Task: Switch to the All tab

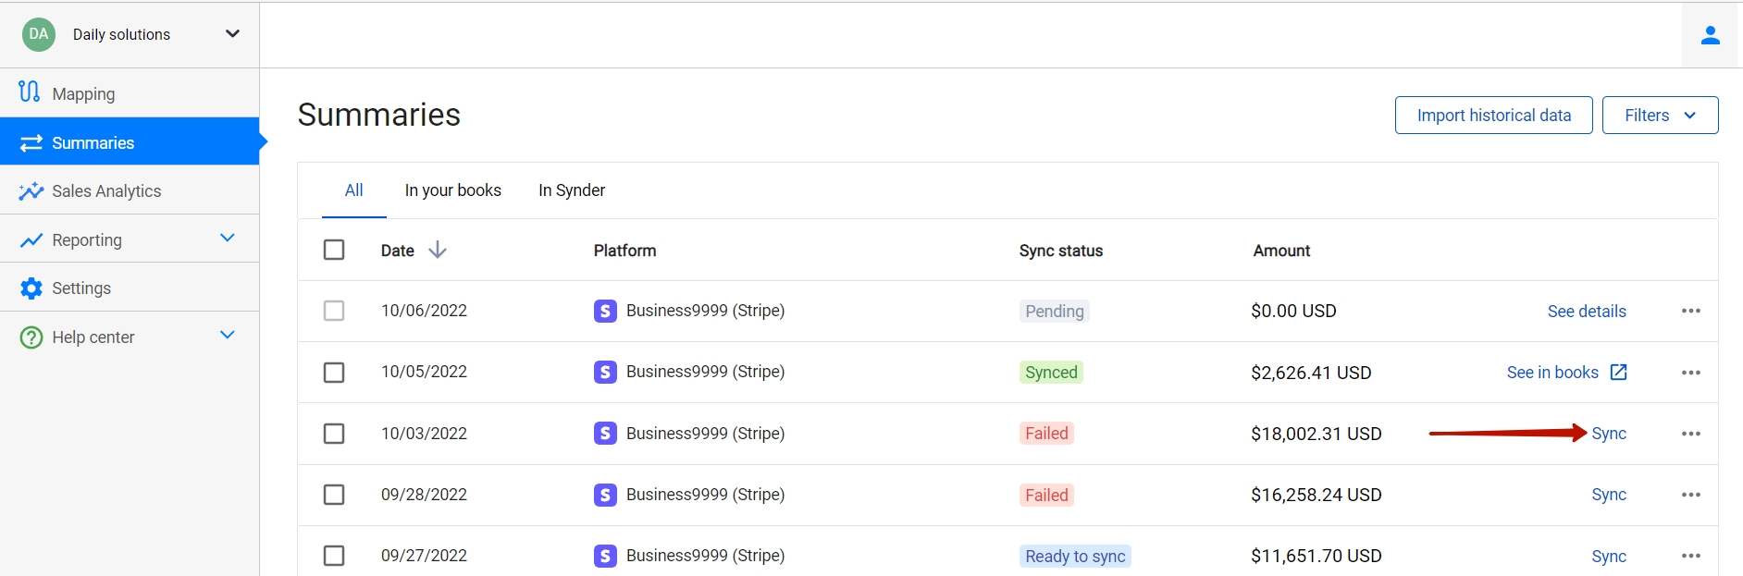Action: 354,190
